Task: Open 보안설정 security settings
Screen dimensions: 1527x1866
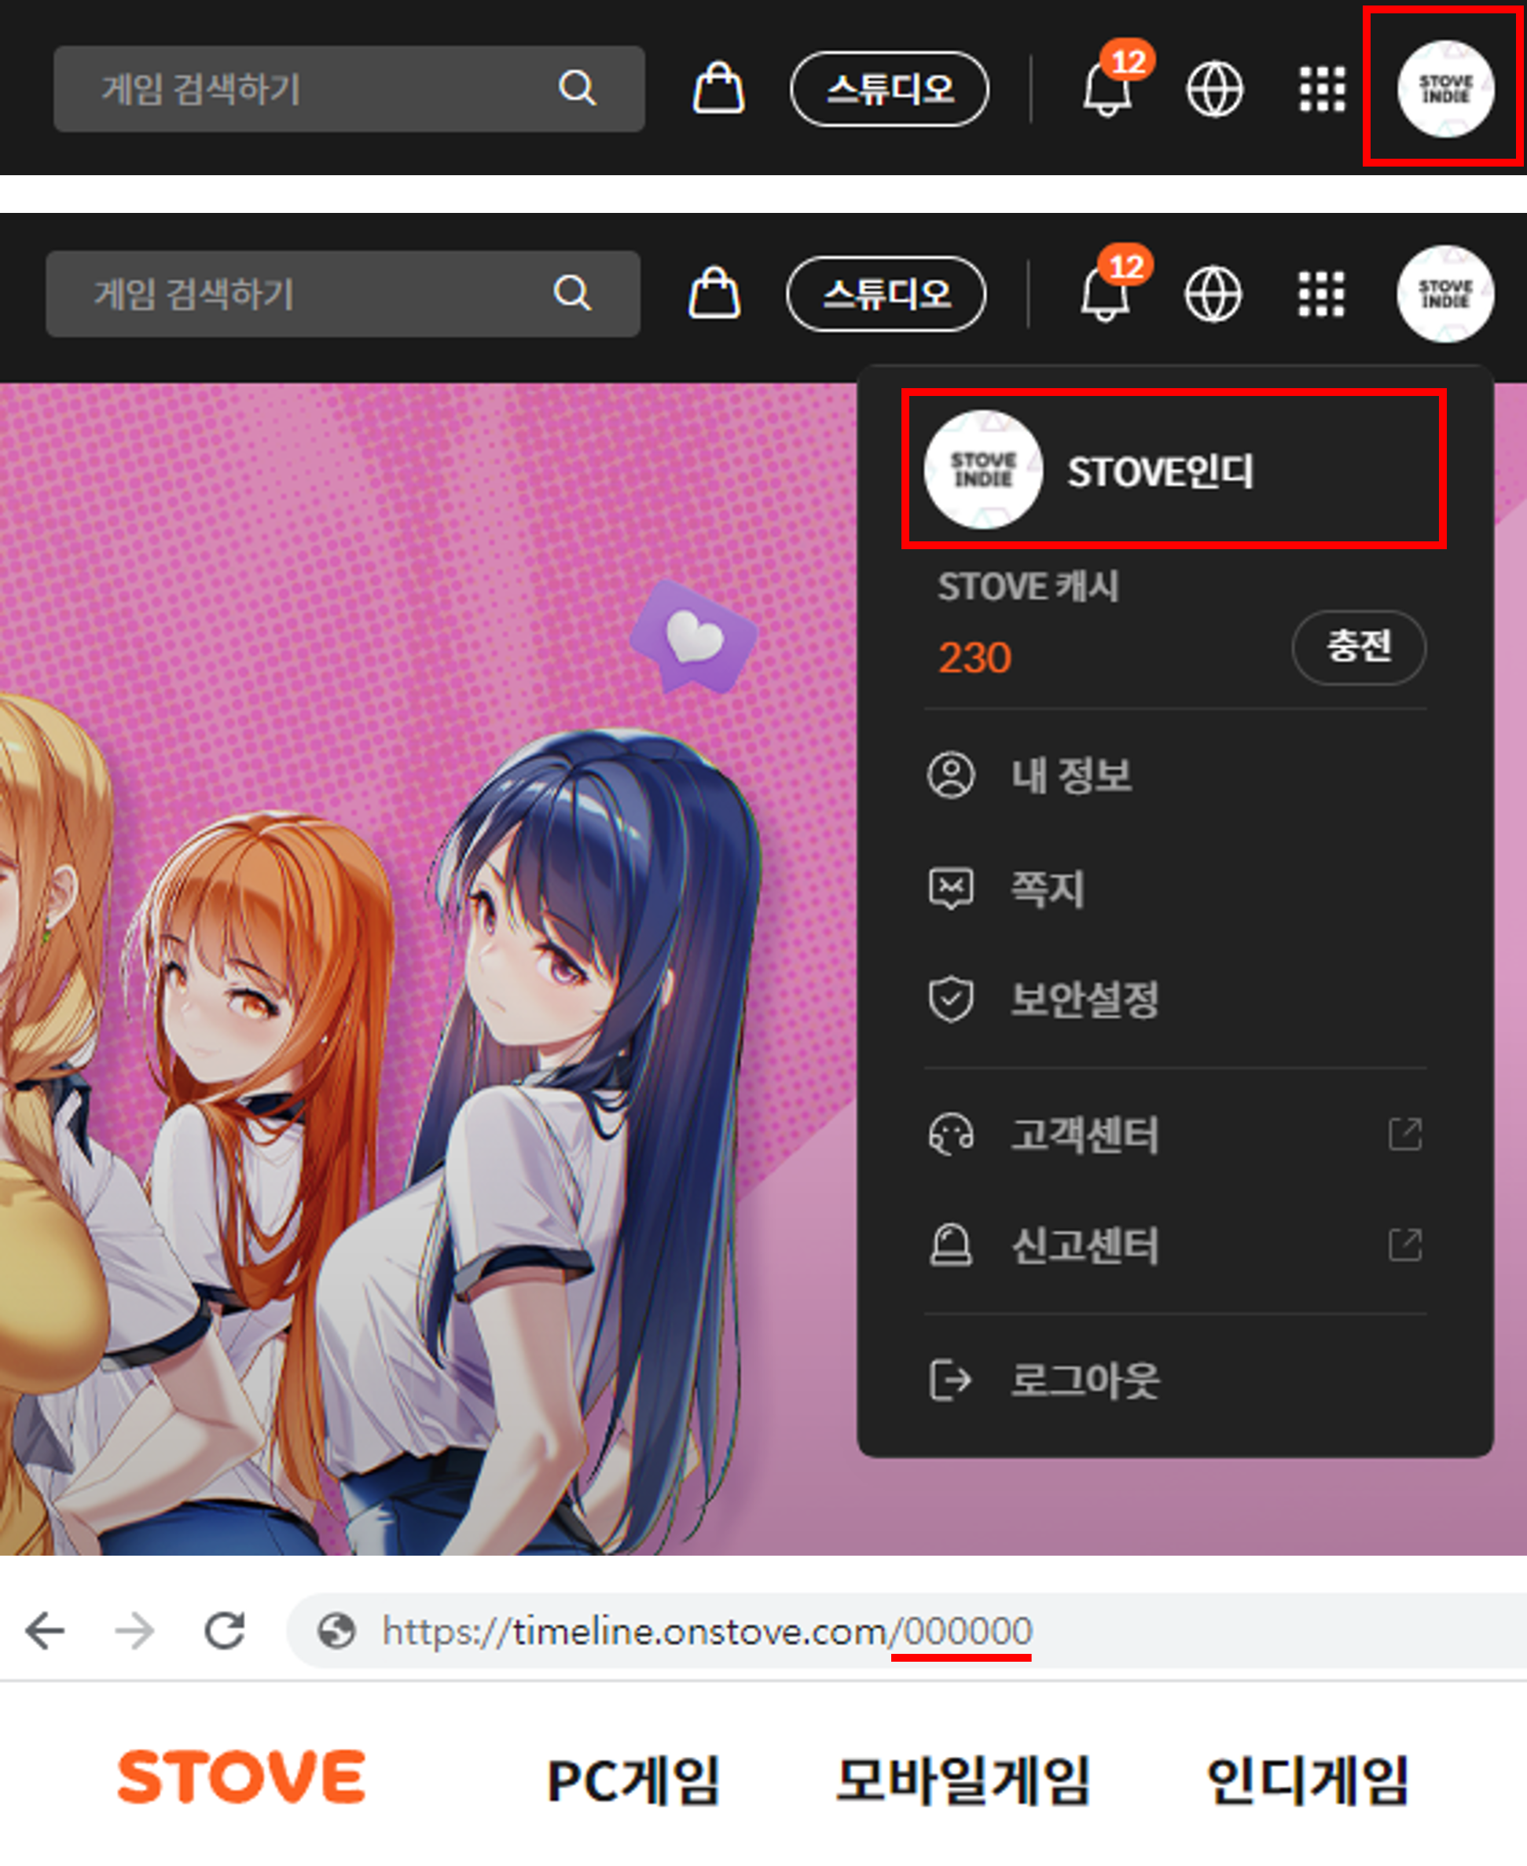Action: [x=1084, y=1000]
